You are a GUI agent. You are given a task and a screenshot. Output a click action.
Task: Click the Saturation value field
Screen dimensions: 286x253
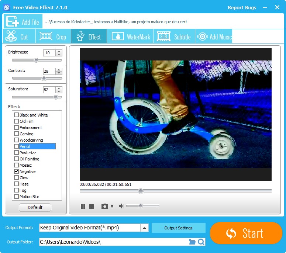(x=49, y=90)
